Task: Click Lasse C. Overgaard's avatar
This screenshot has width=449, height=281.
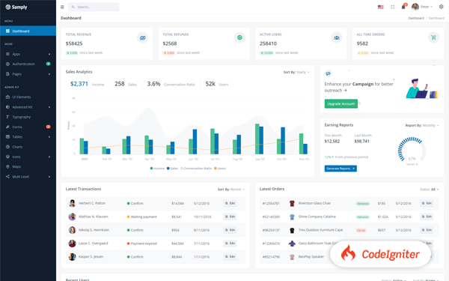Action: [72, 244]
